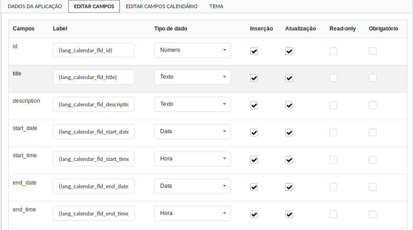Enable Read-only for the description field
The image size is (413, 230).
(333, 105)
